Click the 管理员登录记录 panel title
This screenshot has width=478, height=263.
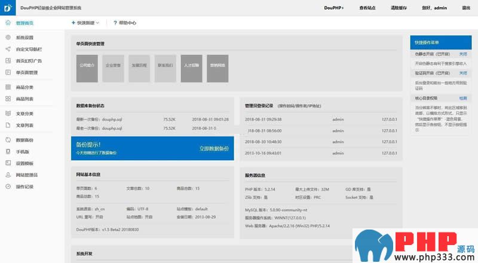(x=259, y=106)
